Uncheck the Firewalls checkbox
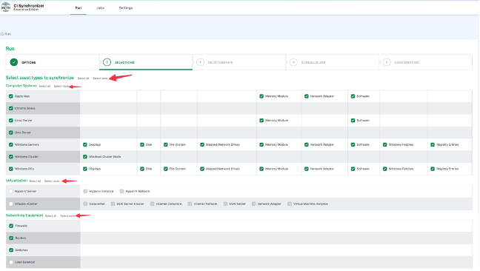 [11, 226]
